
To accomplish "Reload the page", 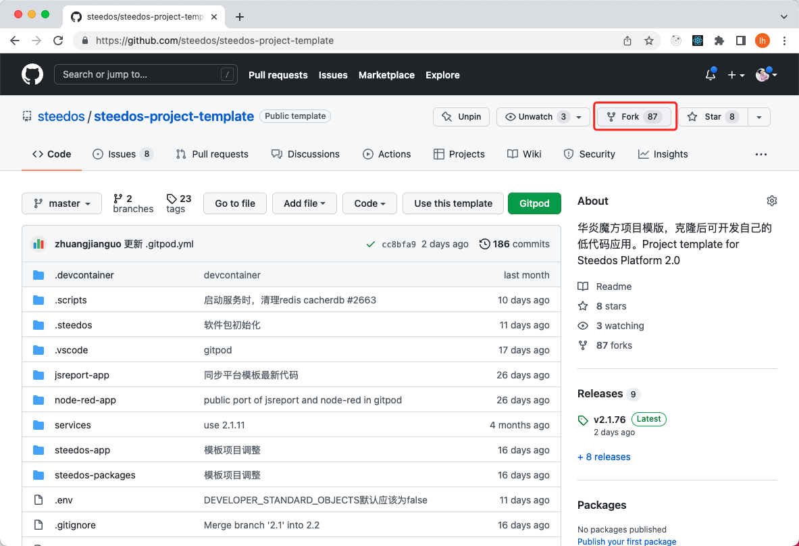I will pyautogui.click(x=58, y=41).
